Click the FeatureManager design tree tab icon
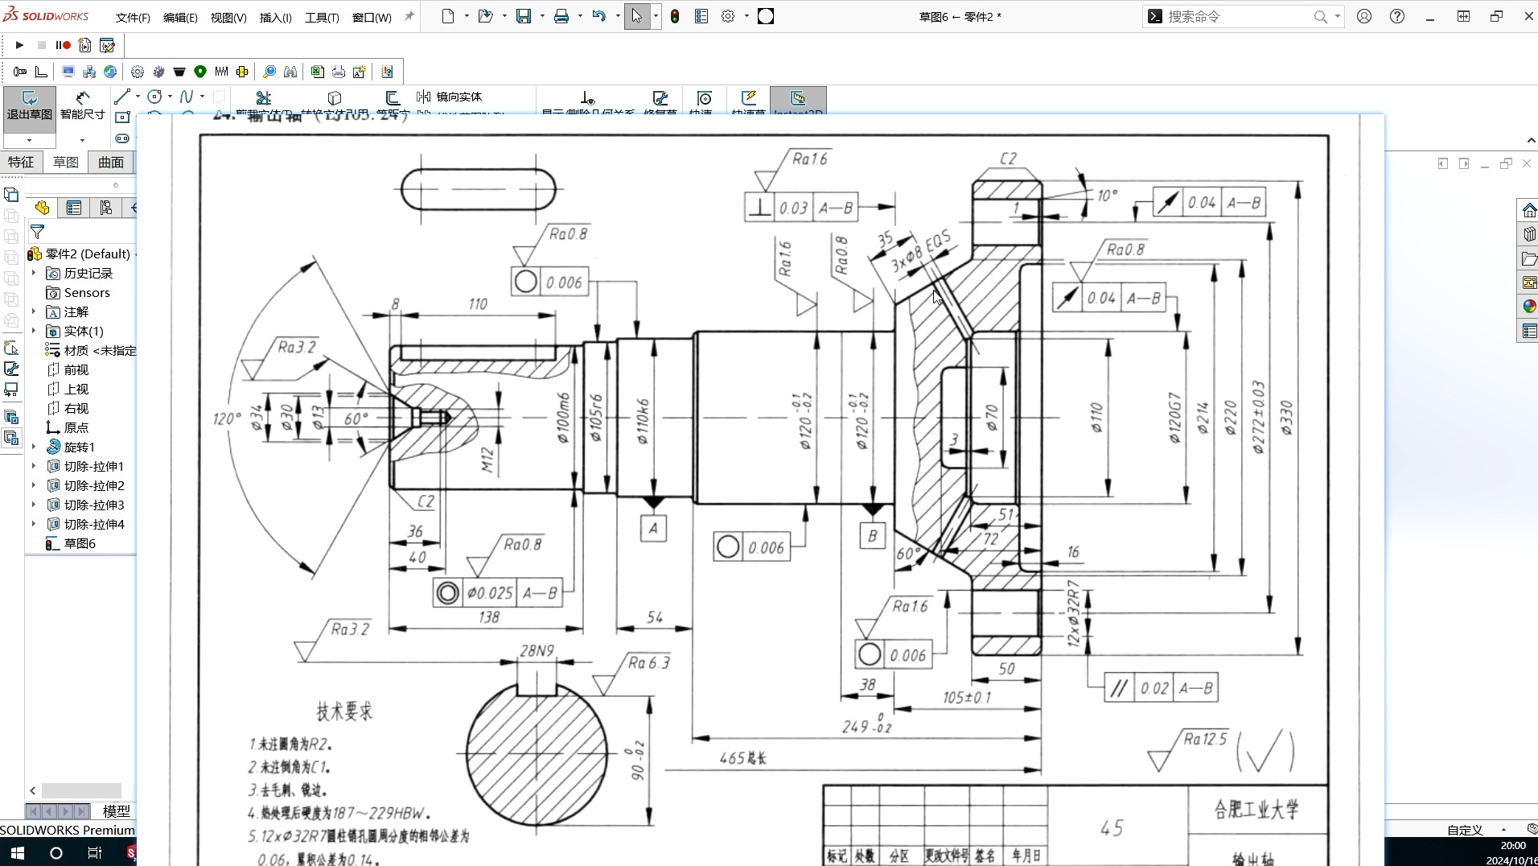 click(x=42, y=208)
